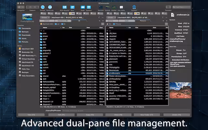This screenshot has height=130, width=208.
Task: Click the Sync toolbar icon
Action: tap(72, 7)
